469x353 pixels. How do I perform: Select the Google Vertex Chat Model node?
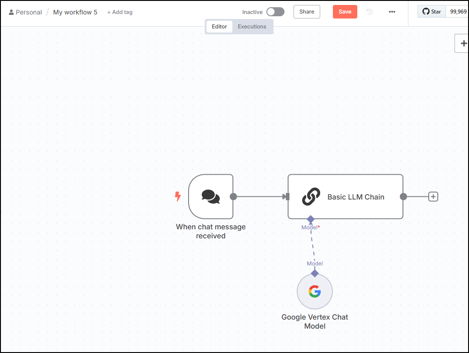pyautogui.click(x=315, y=292)
